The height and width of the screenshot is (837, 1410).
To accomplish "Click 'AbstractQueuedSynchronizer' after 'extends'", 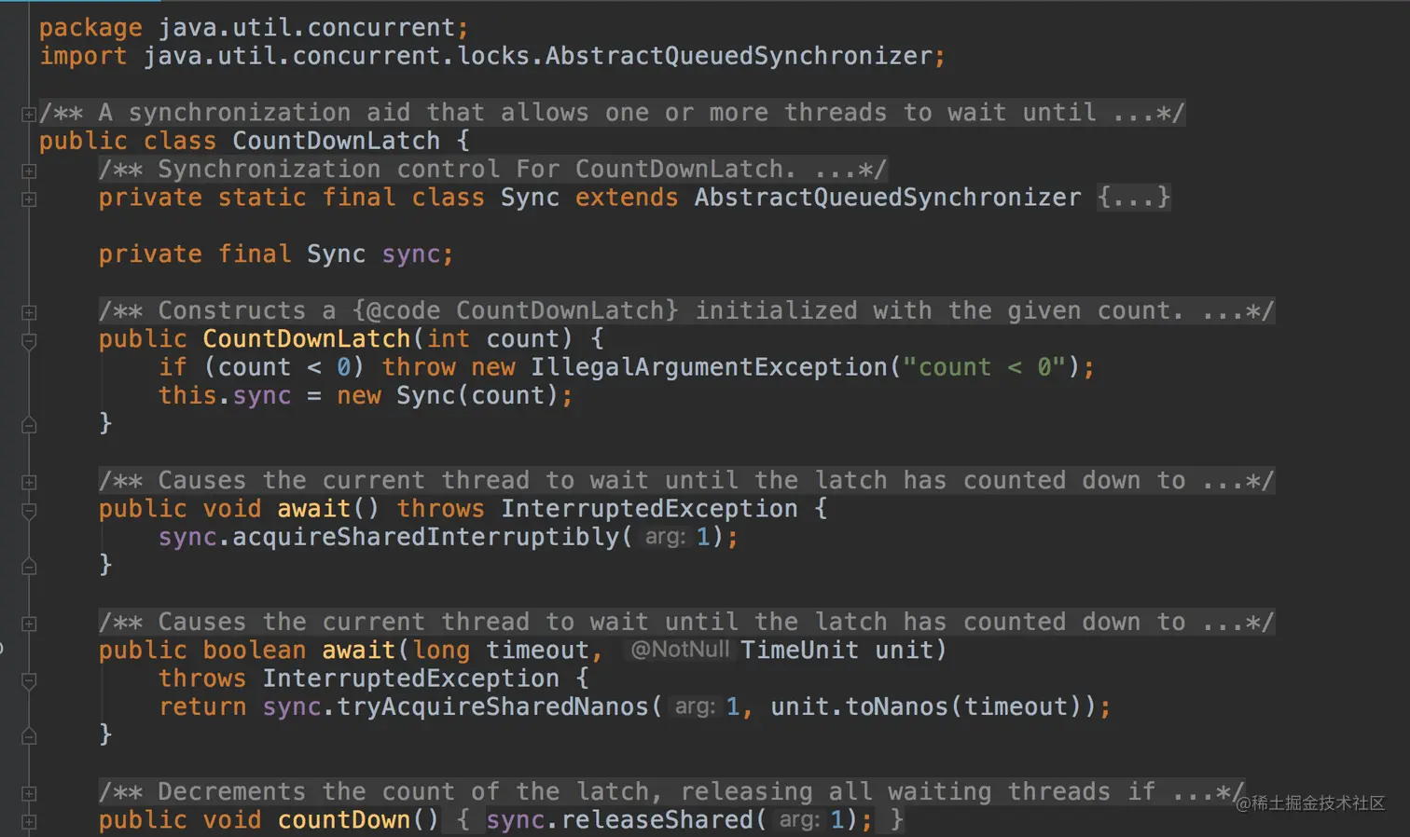I will coord(888,198).
